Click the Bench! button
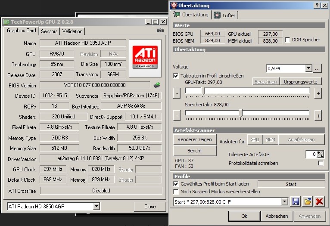Viewport: 330px width, 226px height. point(195,151)
